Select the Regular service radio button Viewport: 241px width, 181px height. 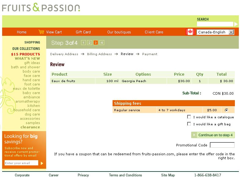coord(226,110)
